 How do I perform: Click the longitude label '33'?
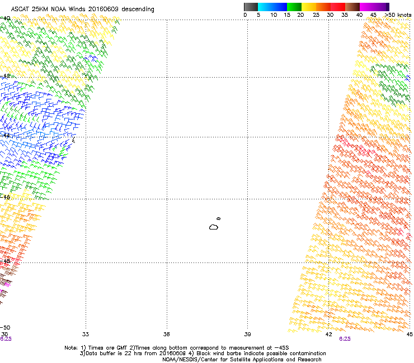tap(86, 335)
